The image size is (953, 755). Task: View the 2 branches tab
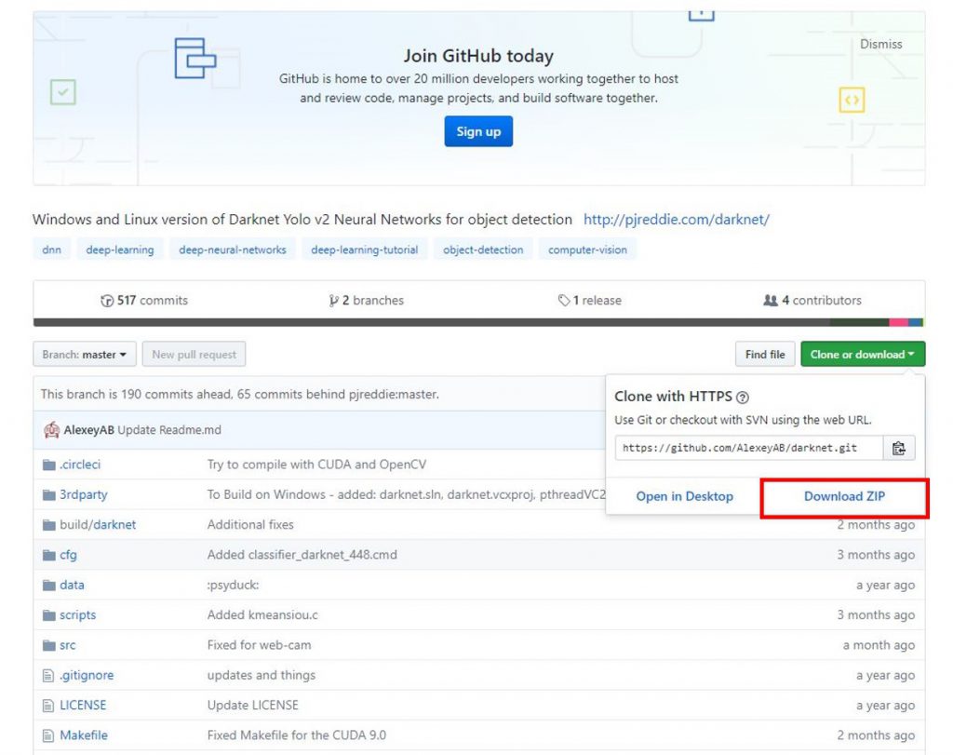[367, 301]
